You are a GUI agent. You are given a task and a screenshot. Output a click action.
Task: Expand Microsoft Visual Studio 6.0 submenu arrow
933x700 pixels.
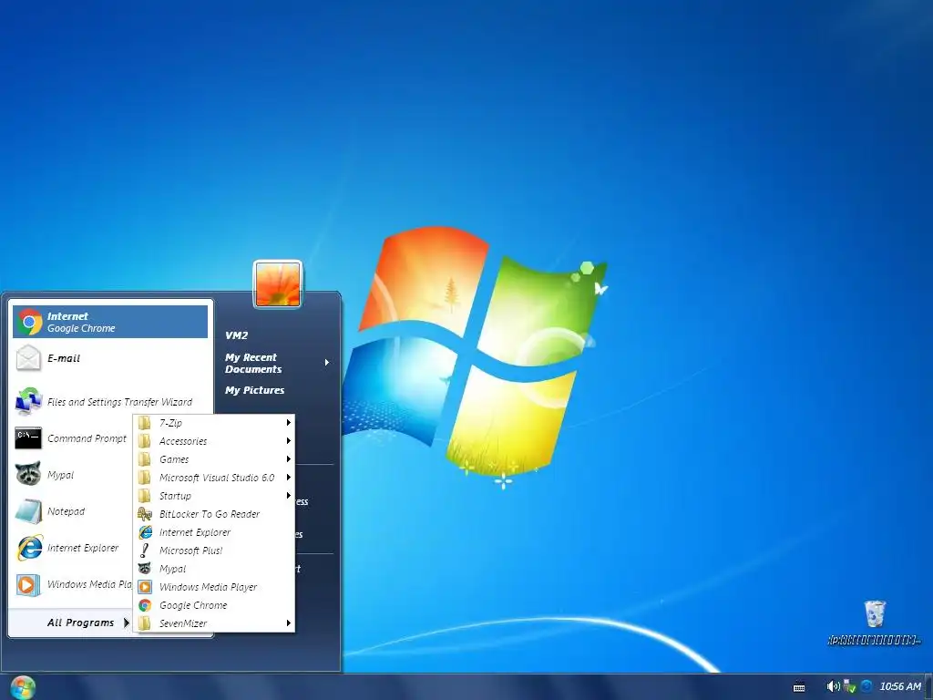click(x=289, y=478)
